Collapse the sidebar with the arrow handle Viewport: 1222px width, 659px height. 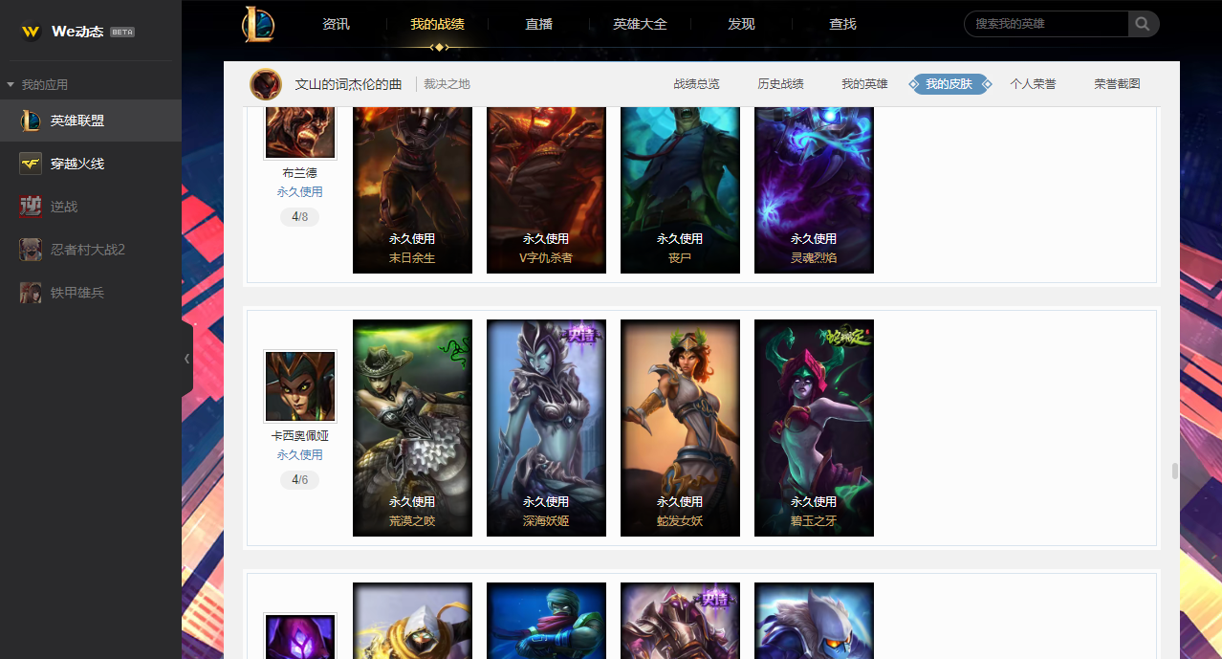[186, 359]
